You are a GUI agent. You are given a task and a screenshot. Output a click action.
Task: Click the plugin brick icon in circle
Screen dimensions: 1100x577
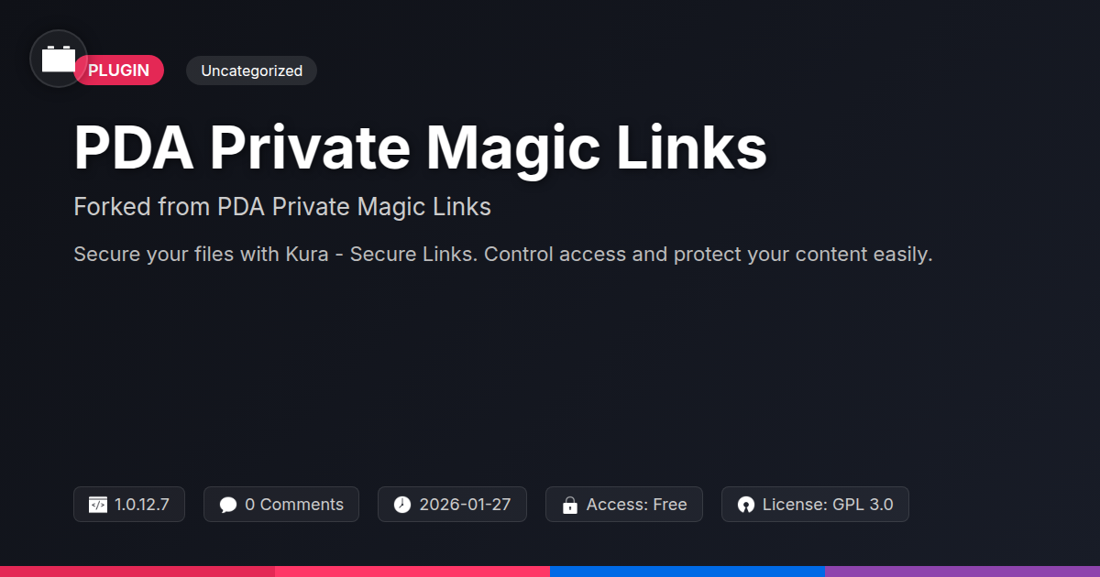(59, 59)
